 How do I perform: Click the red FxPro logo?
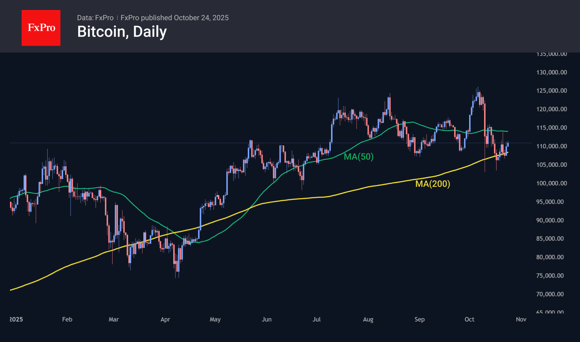[41, 28]
